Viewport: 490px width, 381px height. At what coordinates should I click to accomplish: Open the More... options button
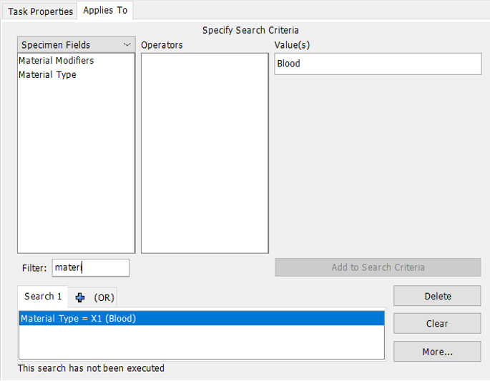(436, 352)
